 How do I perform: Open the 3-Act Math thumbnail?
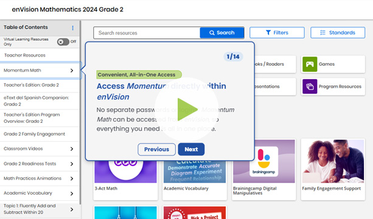125,172
